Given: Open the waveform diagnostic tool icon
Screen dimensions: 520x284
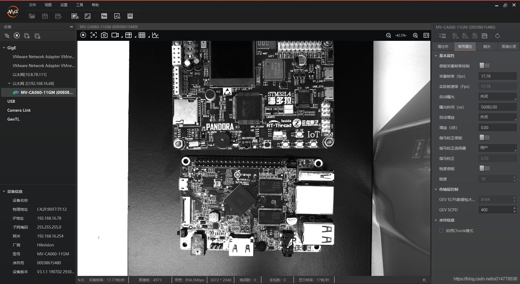Looking at the screenshot, I should click(104, 16).
